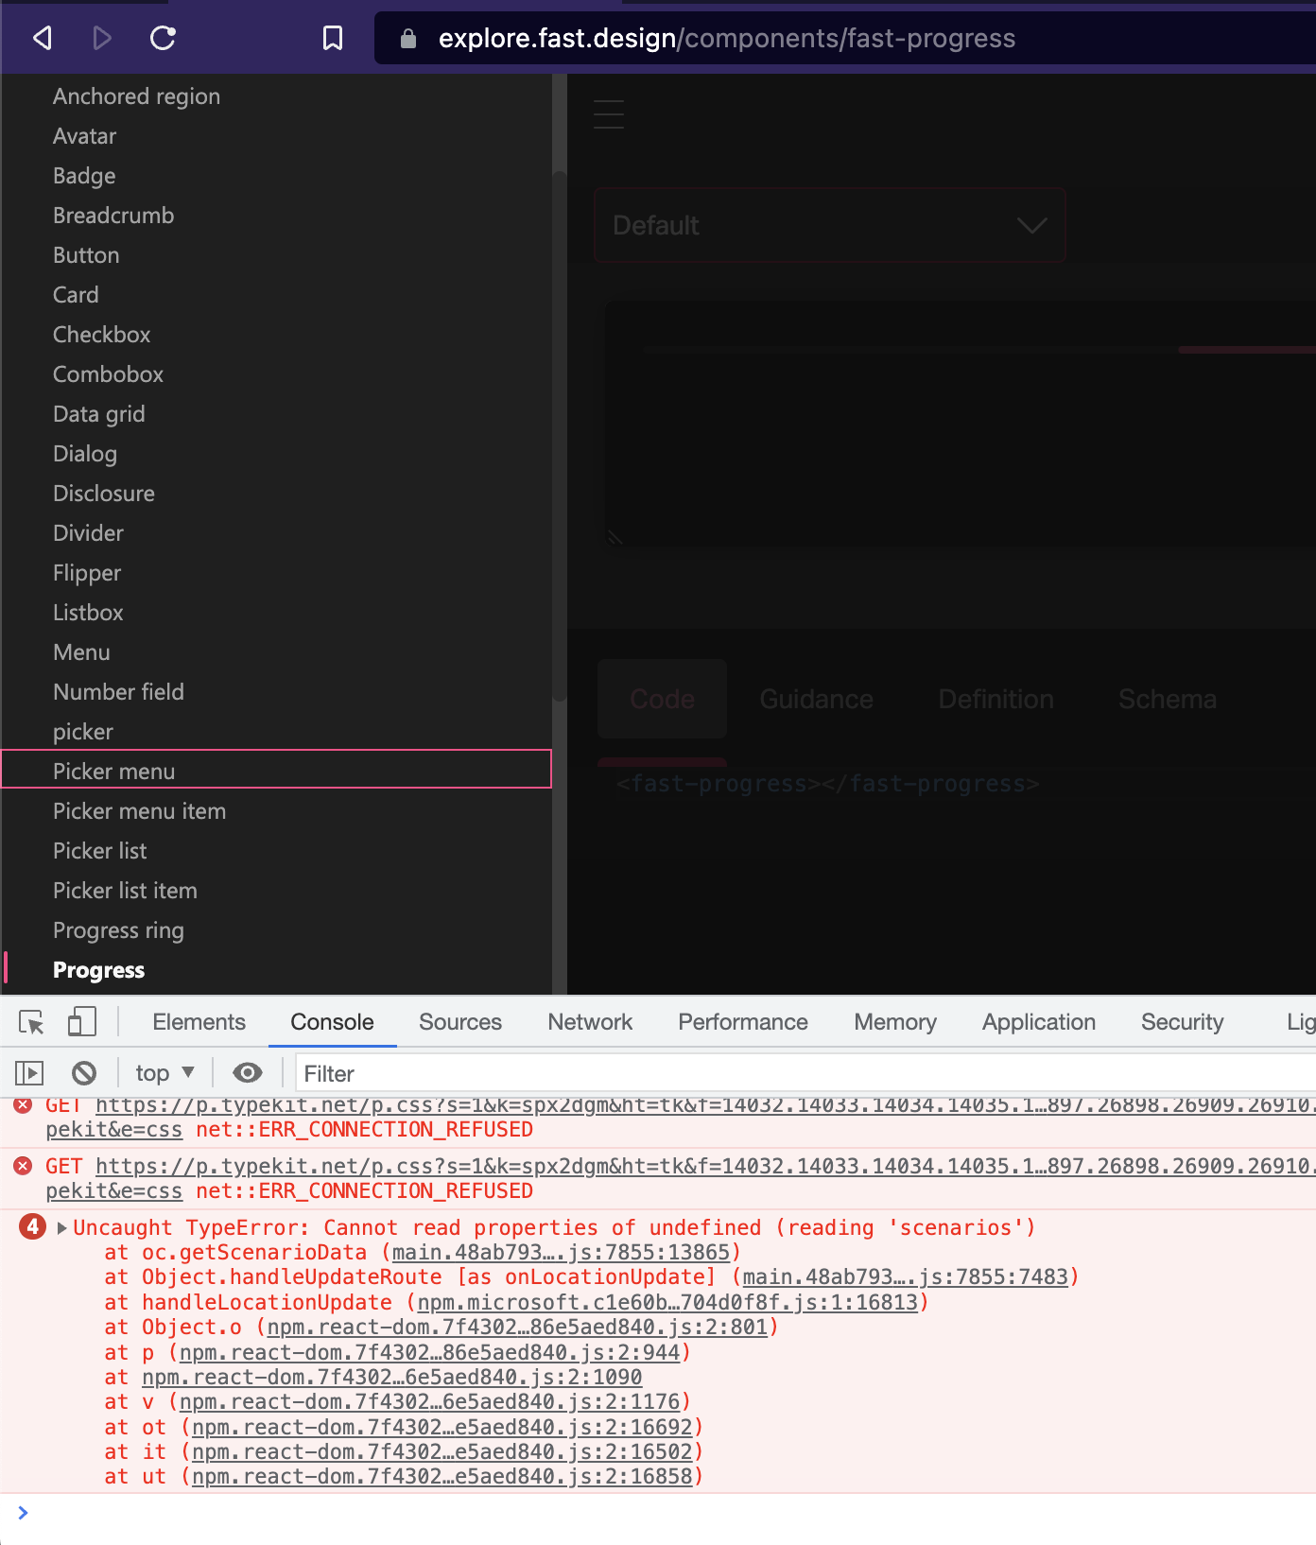Select Dialog in the sidebar
Screen dimensions: 1316x1545
[x=85, y=454]
